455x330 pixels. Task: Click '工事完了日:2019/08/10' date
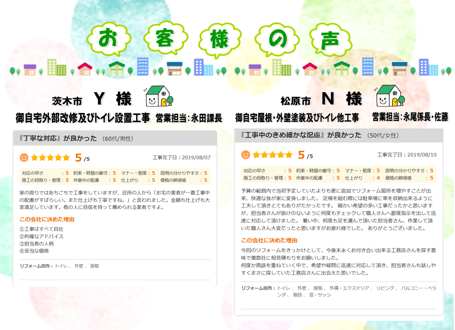coord(407,155)
